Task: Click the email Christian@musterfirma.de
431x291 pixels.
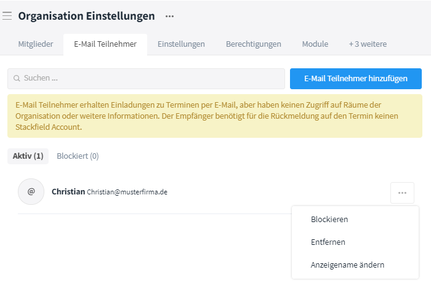Action: coord(127,192)
